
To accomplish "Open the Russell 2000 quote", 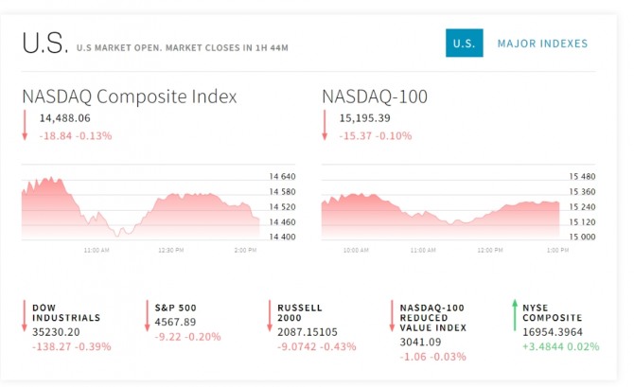I will pos(300,313).
